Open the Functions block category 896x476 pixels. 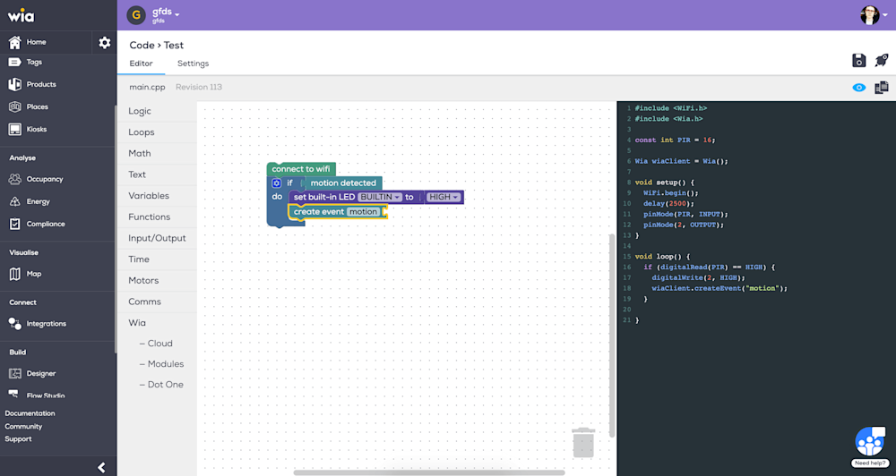(149, 217)
